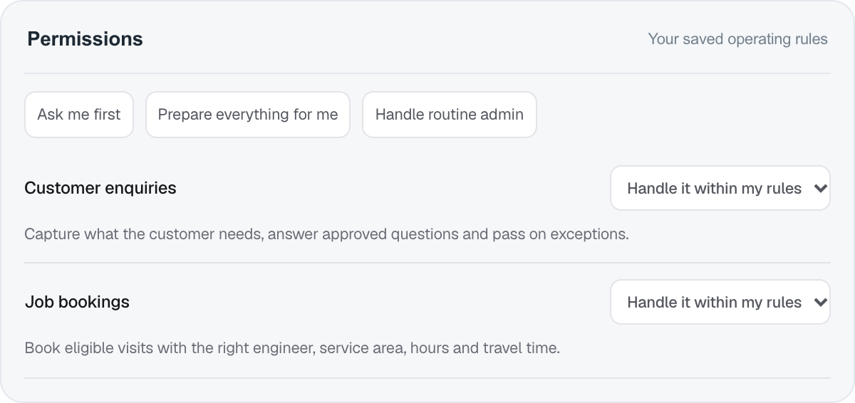Click the Customer enquiries label
The width and height of the screenshot is (855, 403).
click(100, 188)
